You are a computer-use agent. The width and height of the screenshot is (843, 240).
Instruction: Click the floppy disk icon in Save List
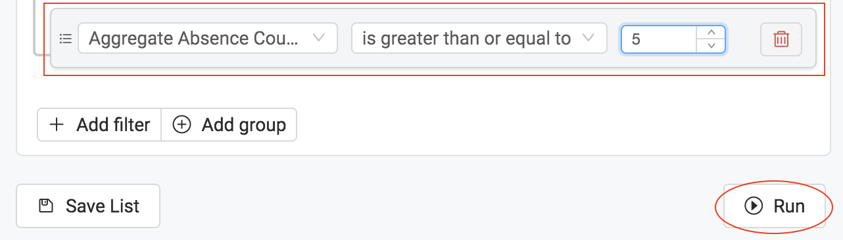click(x=46, y=206)
